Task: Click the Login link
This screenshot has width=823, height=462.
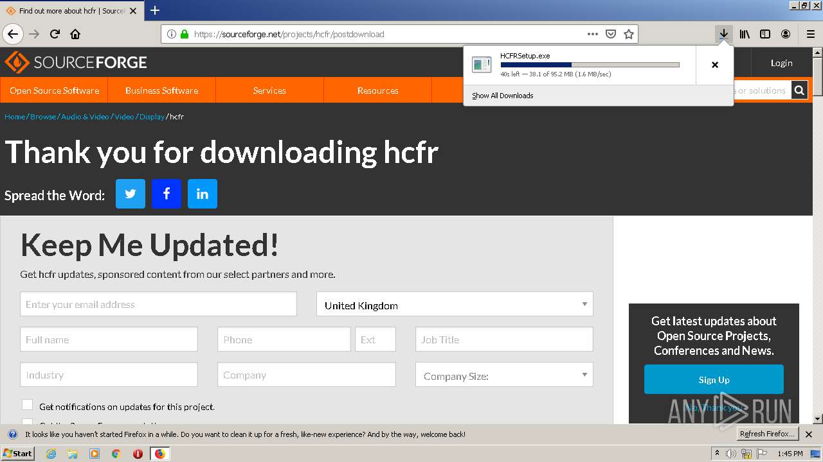Action: tap(781, 63)
